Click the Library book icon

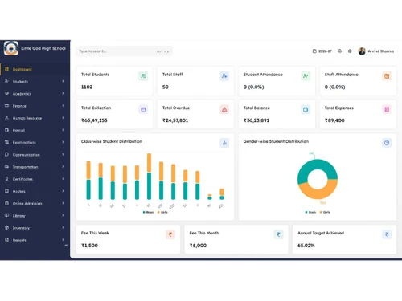click(x=6, y=215)
